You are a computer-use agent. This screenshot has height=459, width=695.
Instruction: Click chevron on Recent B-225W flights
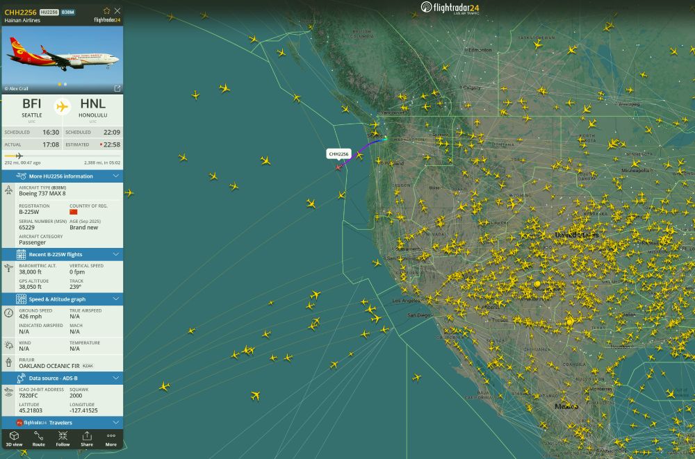tap(115, 254)
